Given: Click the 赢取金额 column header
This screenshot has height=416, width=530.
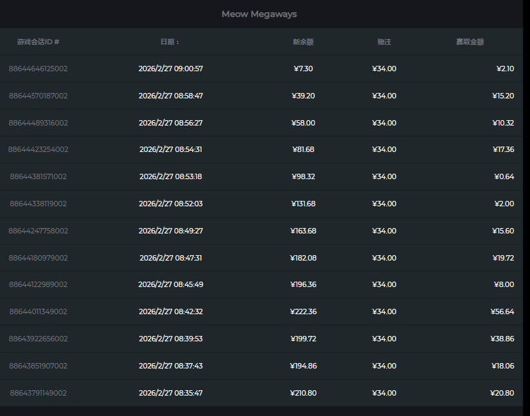Looking at the screenshot, I should click(x=470, y=42).
